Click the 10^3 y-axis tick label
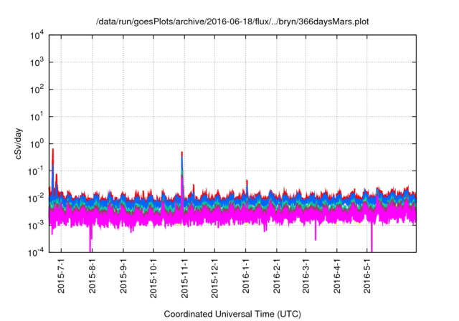This screenshot has height=321, width=459. (37, 62)
